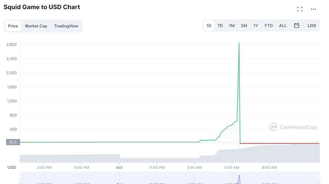Choose the 1Y time range

pos(255,26)
